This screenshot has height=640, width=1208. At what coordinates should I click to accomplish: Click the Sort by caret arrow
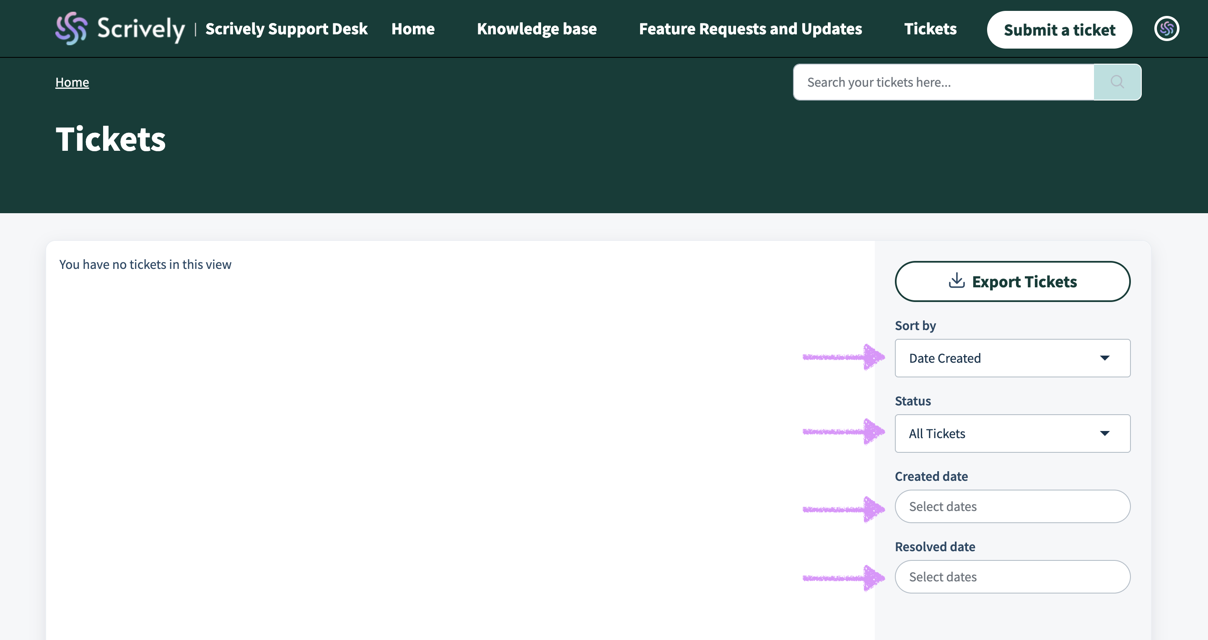1104,358
